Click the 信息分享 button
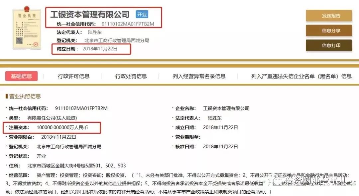Image resolution: width=359 pixels, height=196 pixels. 329,31
